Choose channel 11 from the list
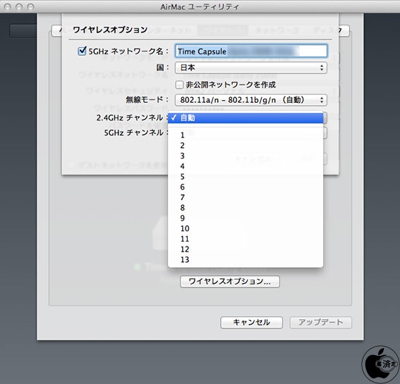This screenshot has width=400, height=384. [246, 239]
